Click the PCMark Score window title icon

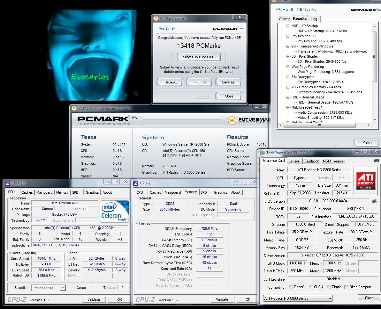point(156,18)
